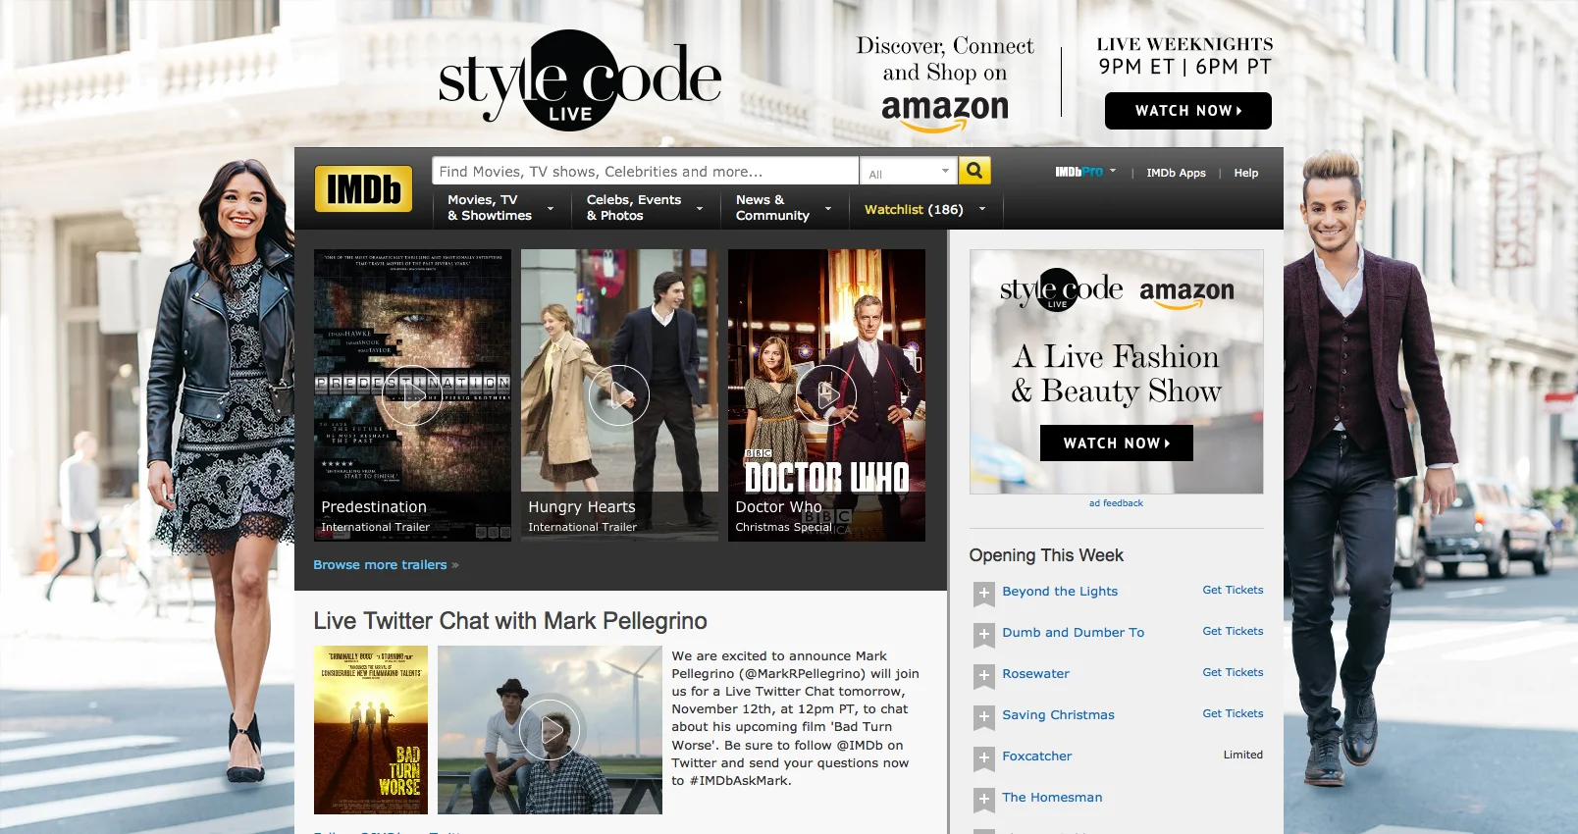Open the Rosewater title link
This screenshot has height=834, width=1578.
1035,674
